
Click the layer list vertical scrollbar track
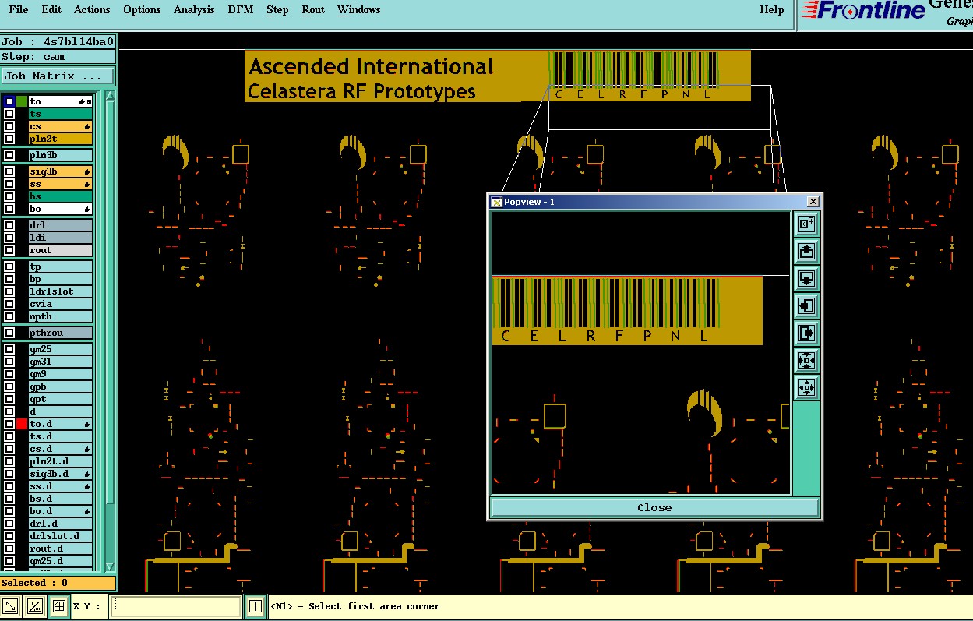click(x=110, y=331)
